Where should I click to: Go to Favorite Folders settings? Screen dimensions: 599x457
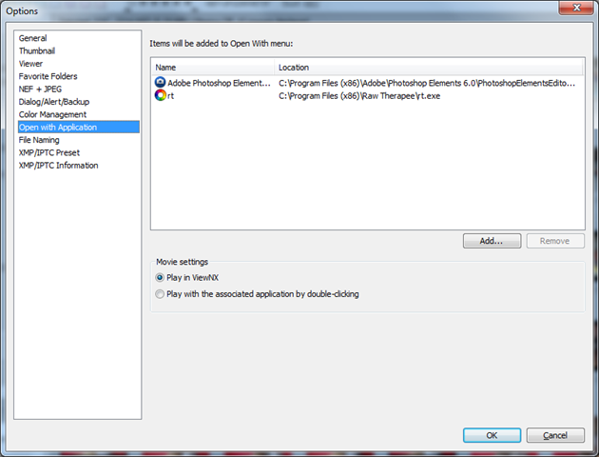(48, 76)
